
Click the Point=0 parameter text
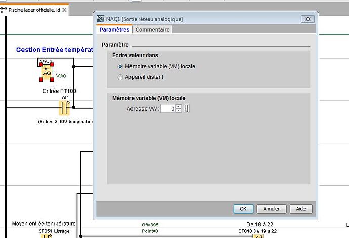(150, 231)
